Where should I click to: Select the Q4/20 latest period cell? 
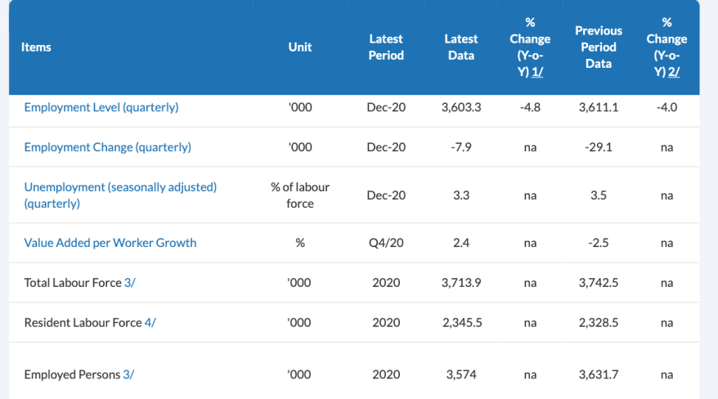point(386,243)
